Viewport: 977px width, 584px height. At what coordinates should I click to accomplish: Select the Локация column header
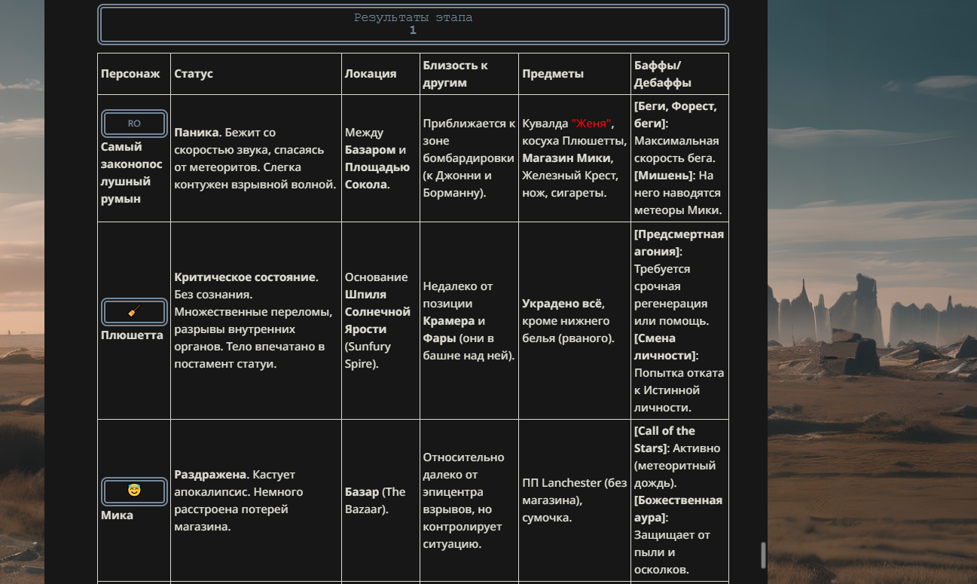371,74
